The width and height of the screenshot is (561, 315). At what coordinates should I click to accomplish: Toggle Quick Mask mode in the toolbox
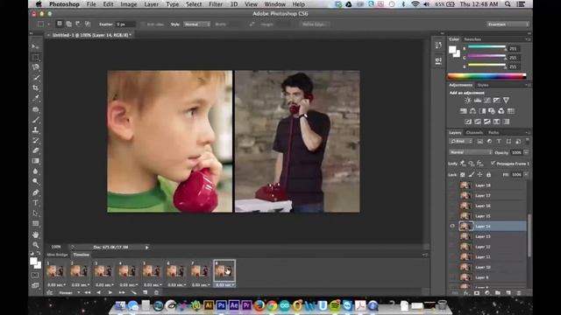[x=35, y=276]
